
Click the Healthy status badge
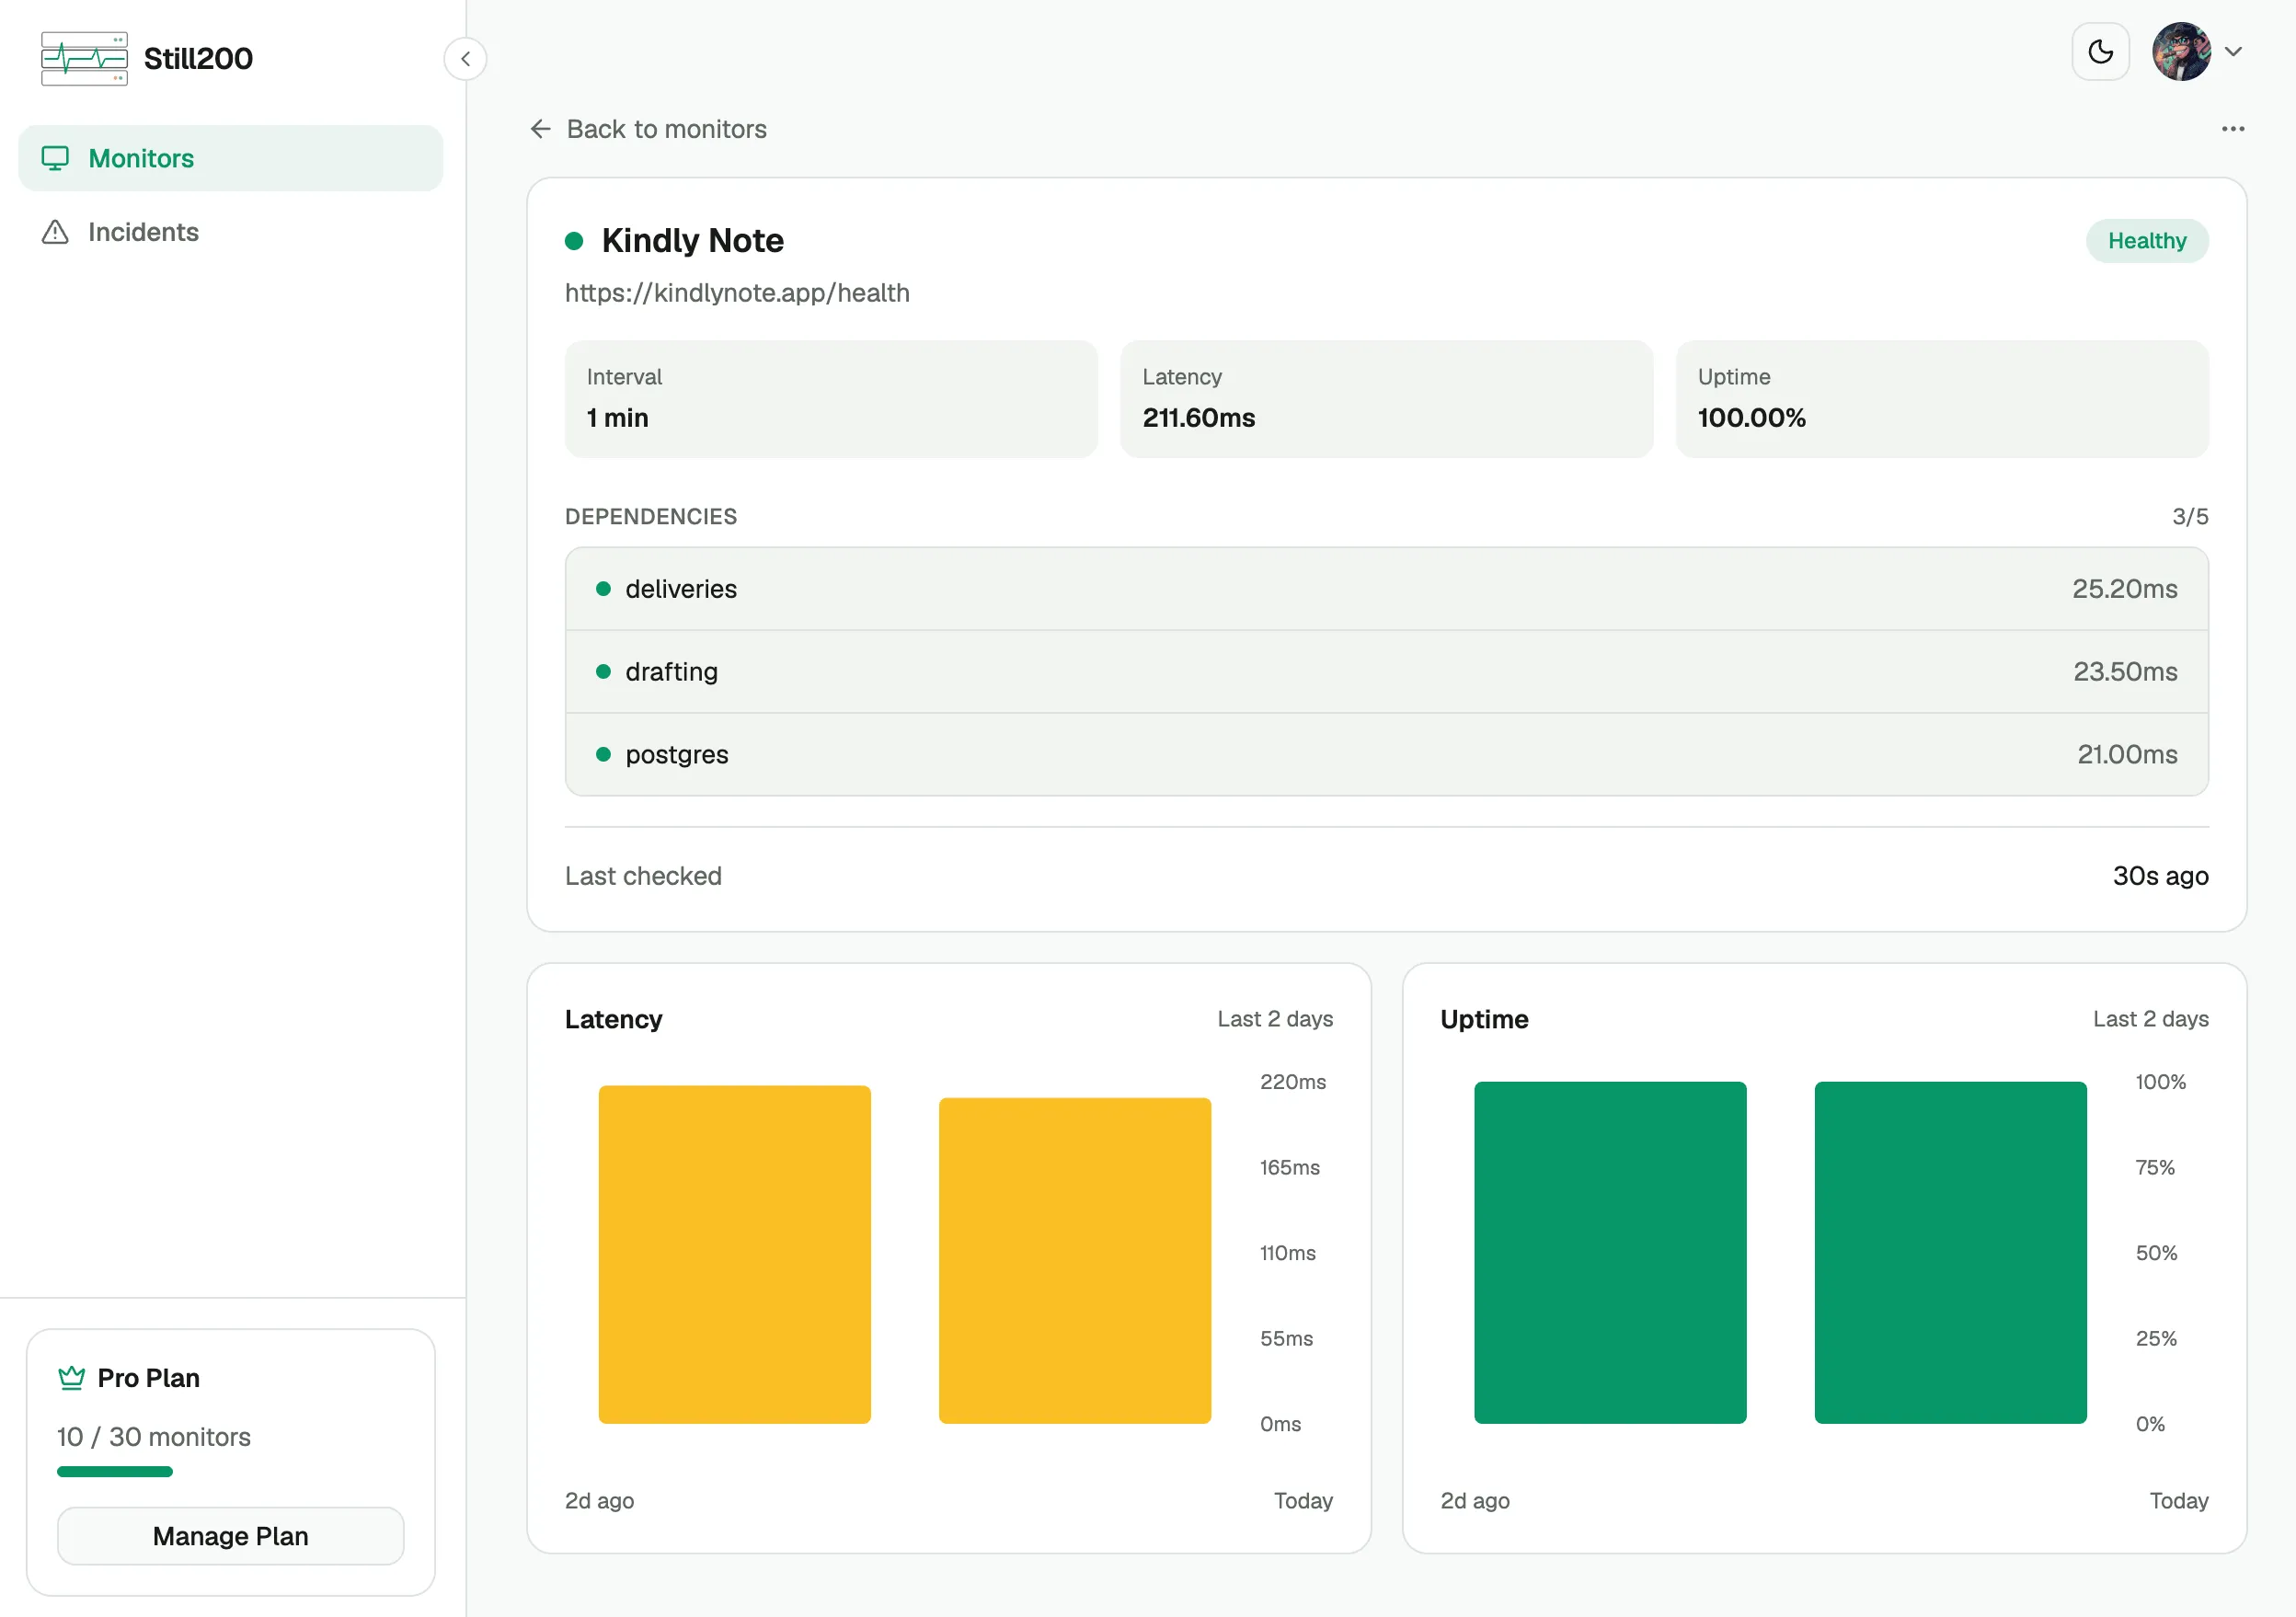pos(2147,241)
